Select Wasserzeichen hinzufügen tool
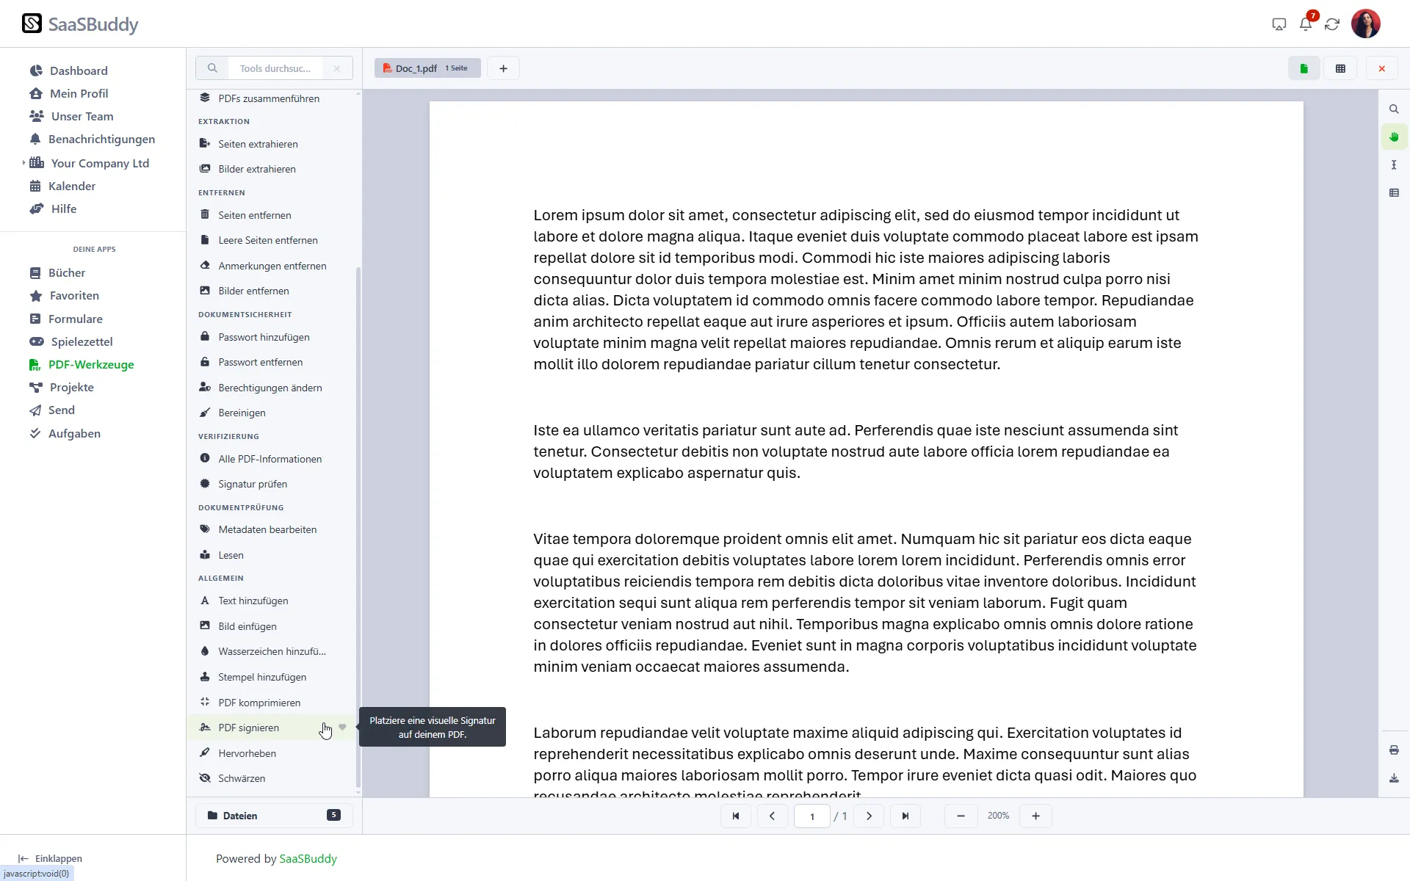1410x881 pixels. pyautogui.click(x=272, y=651)
